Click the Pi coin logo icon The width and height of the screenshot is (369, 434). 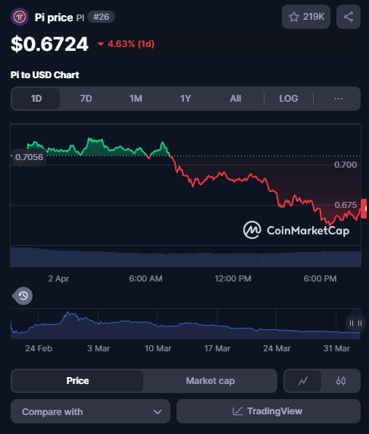coord(20,17)
